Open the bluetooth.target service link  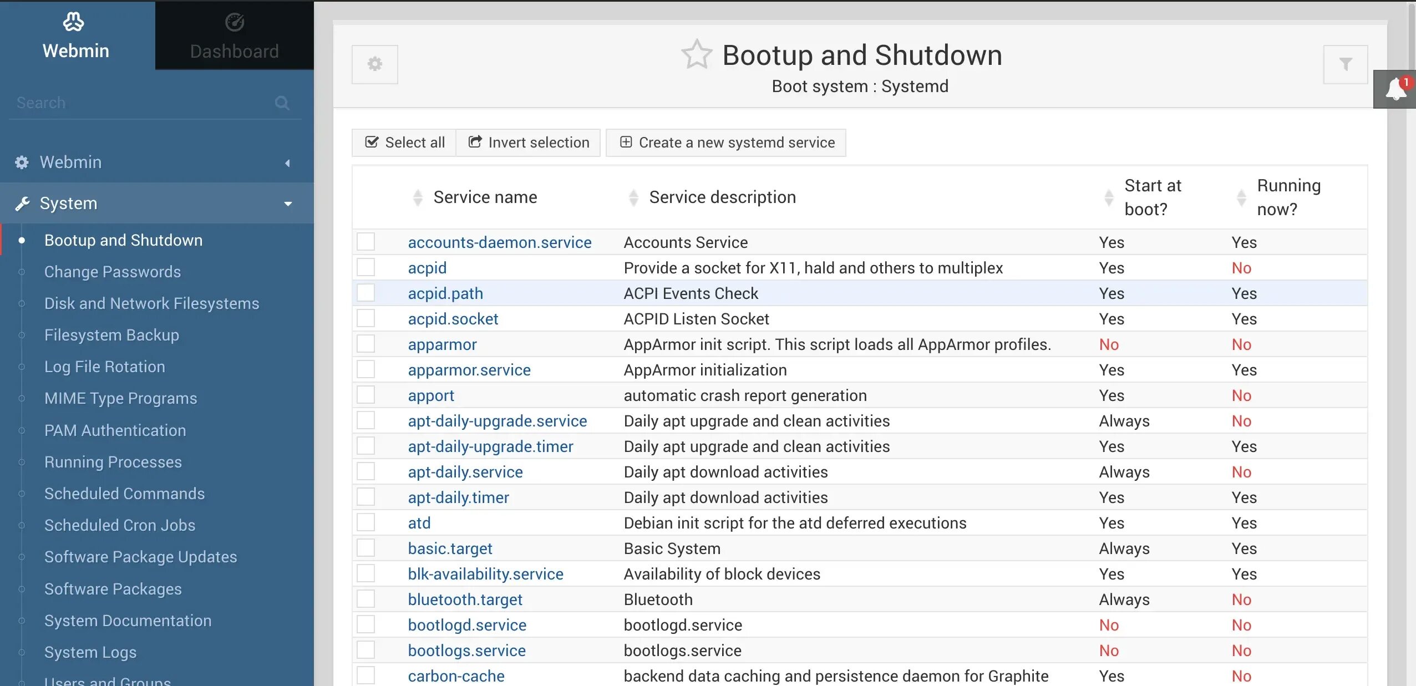465,599
